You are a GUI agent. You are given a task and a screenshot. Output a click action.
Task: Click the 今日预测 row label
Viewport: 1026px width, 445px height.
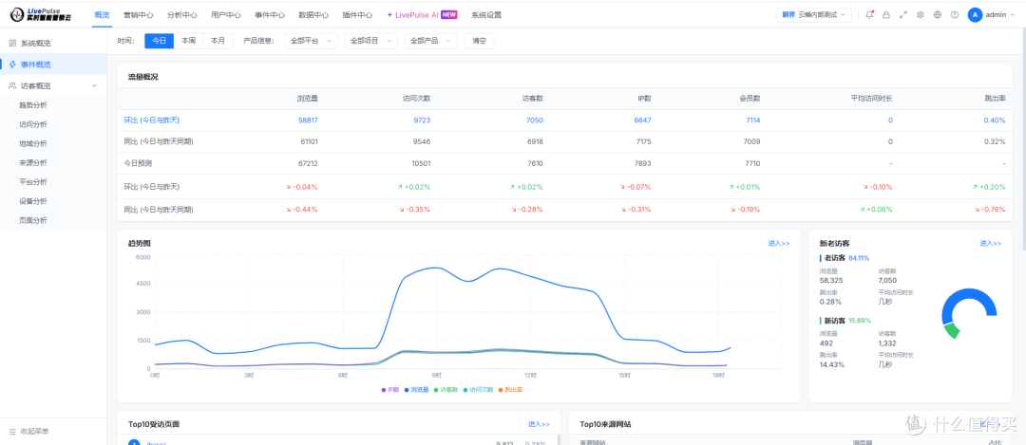pyautogui.click(x=138, y=163)
